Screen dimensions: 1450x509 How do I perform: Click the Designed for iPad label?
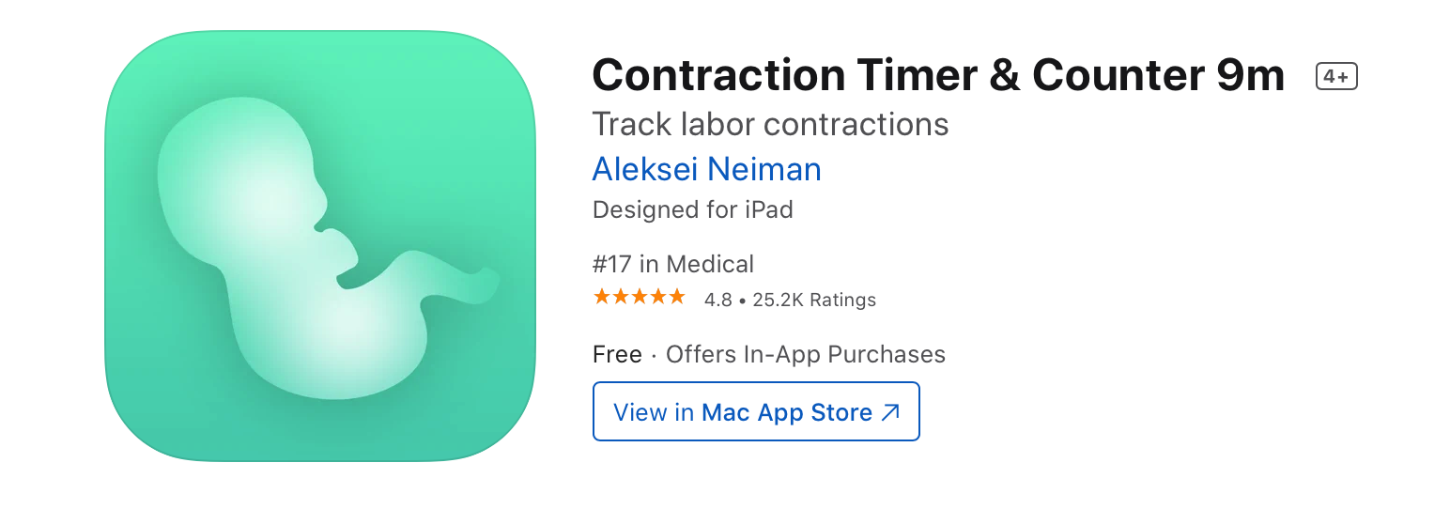[692, 209]
